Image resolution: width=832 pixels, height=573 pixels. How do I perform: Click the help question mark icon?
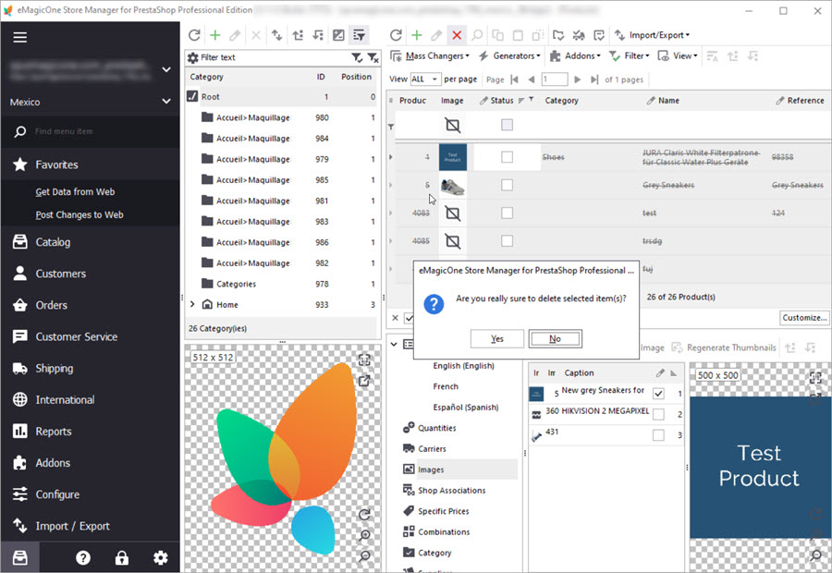click(83, 557)
